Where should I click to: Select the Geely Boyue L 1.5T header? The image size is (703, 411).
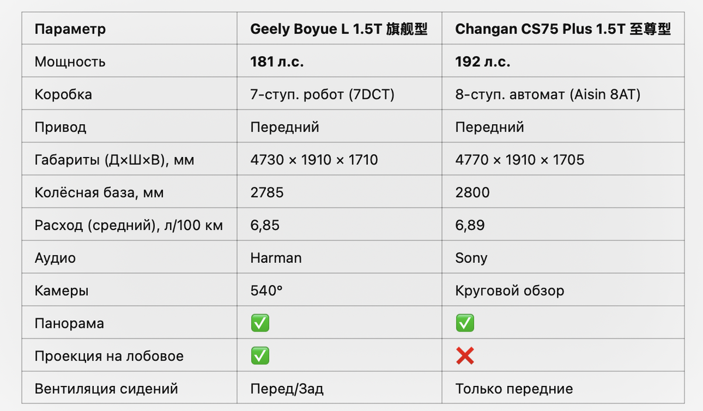pos(339,29)
